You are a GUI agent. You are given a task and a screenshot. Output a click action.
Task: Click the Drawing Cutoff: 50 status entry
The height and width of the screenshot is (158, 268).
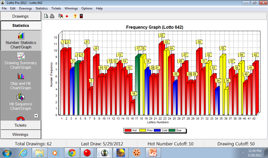click(236, 144)
